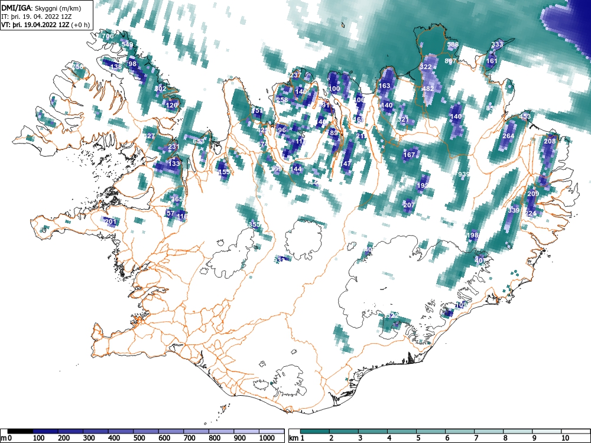
Task: Select the map value 453
Action: (x=525, y=116)
